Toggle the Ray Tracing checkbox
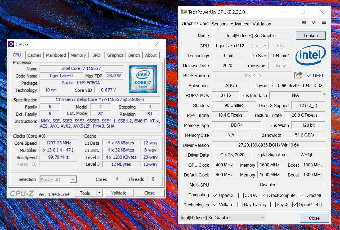Screen dimensions: 340x230 pos(240,205)
